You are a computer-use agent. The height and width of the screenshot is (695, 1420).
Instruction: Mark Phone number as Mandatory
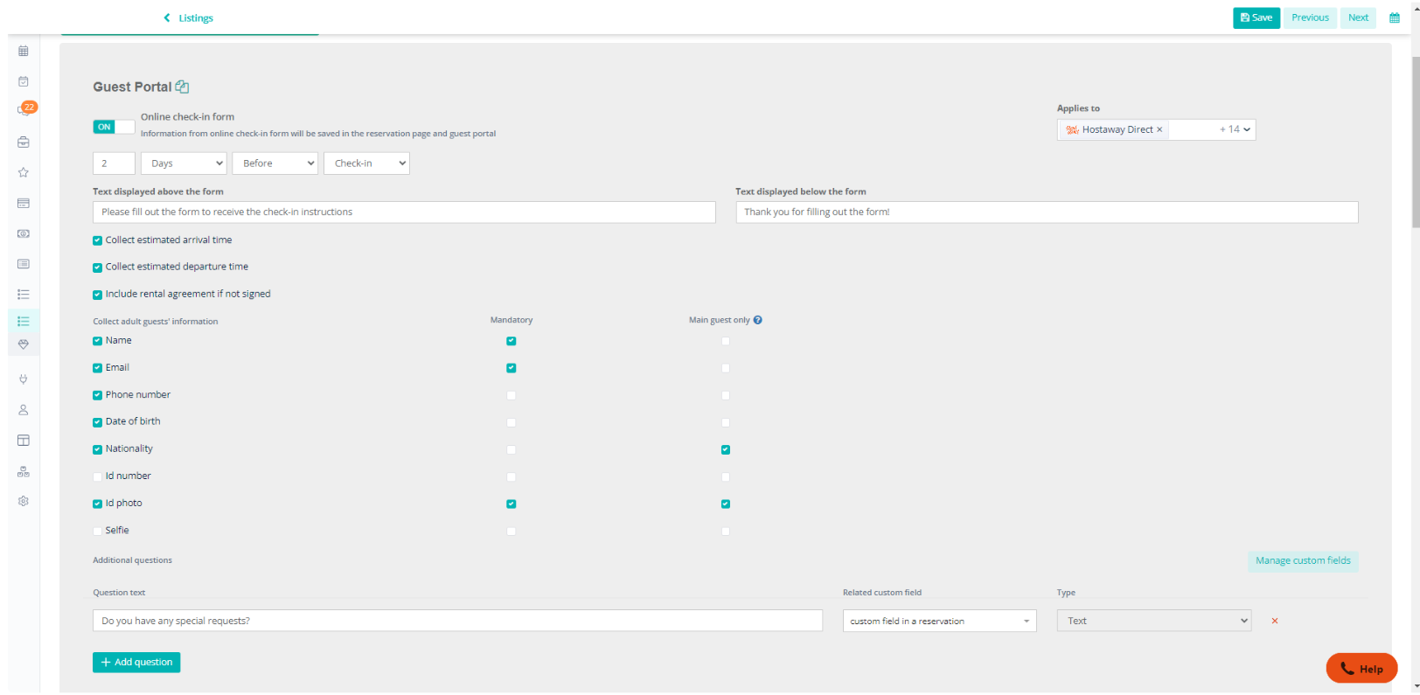(512, 395)
